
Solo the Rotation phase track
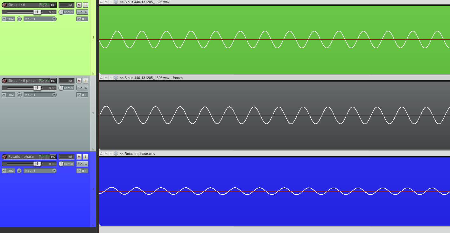[x=85, y=156]
